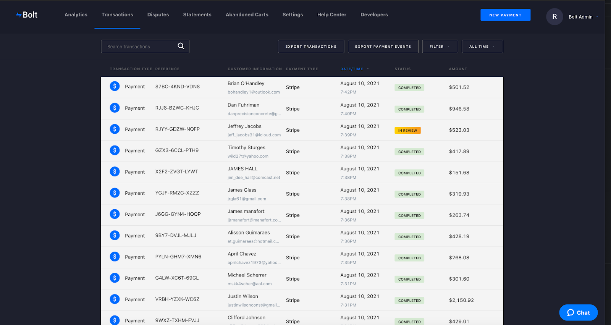Viewport: 611px width, 325px height.
Task: Open the All Time date range dropdown
Action: click(x=482, y=47)
